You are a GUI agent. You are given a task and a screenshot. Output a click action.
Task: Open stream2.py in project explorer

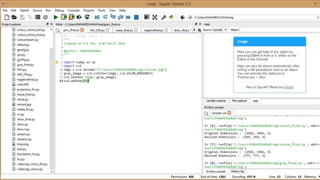[24, 139]
